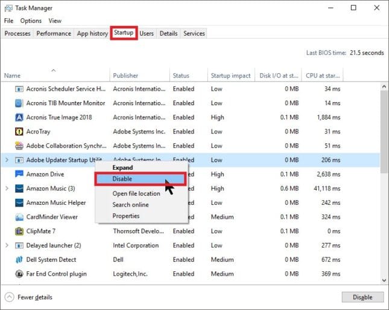The width and height of the screenshot is (389, 310).
Task: Click the Delayed launcher icon
Action: coord(19,245)
